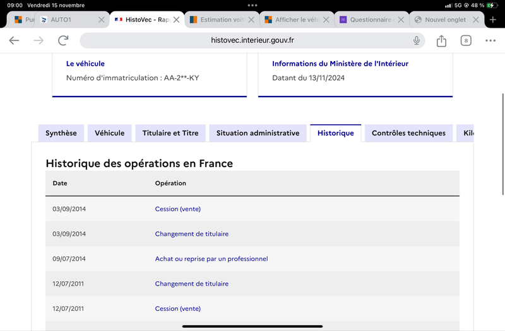The width and height of the screenshot is (505, 331).
Task: Close the Estimation voiture tab
Action: point(251,20)
